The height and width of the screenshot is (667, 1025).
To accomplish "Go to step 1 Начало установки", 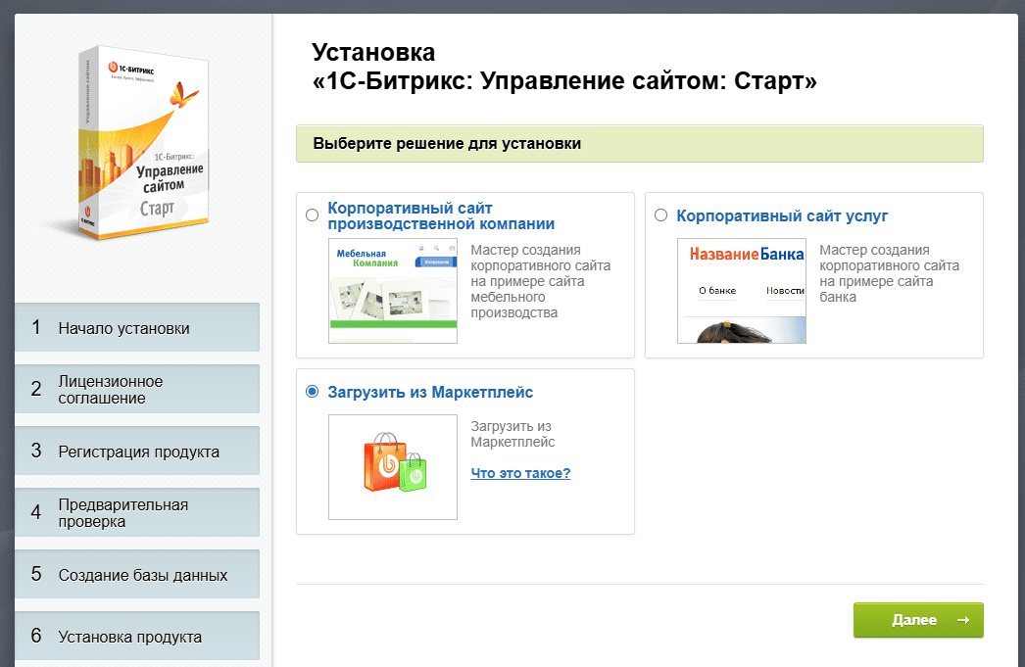I will tap(137, 328).
